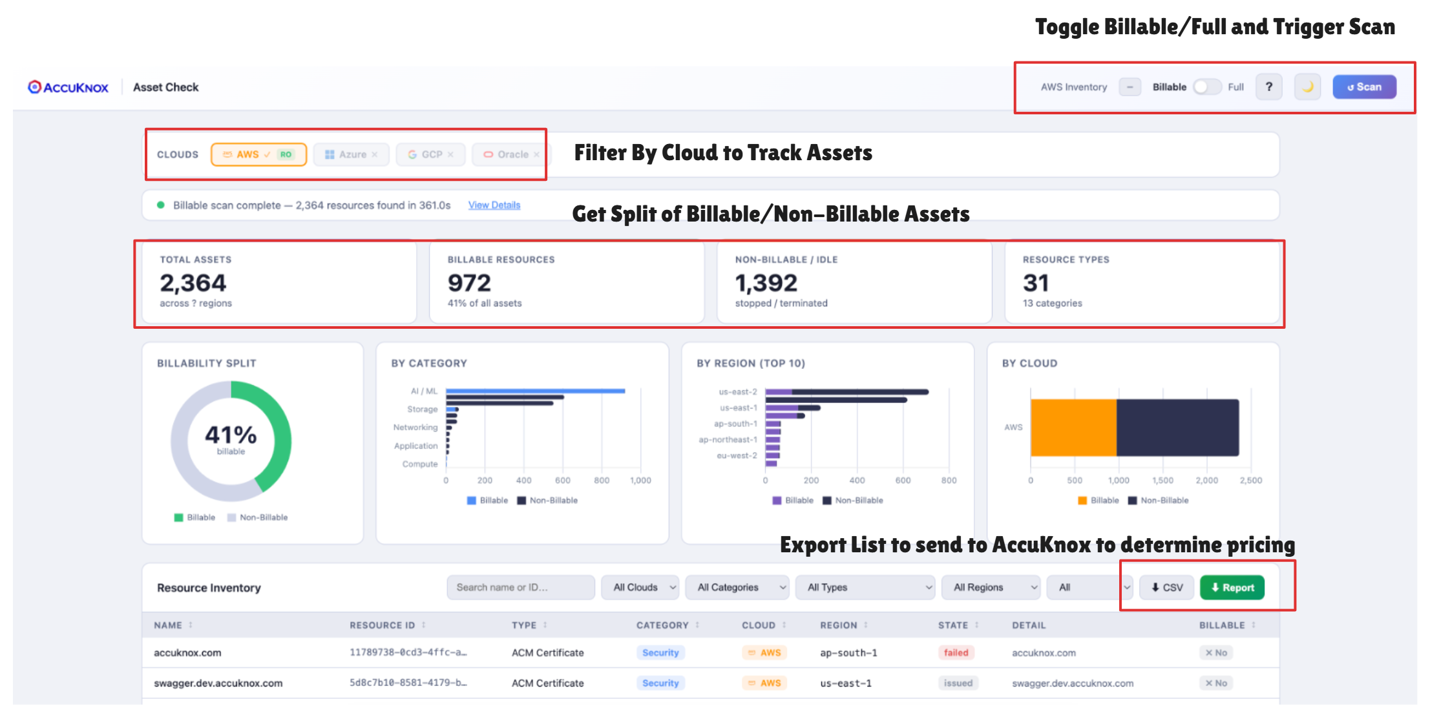Click the Search name or ID field
Viewport: 1430px width, 717px height.
(521, 587)
